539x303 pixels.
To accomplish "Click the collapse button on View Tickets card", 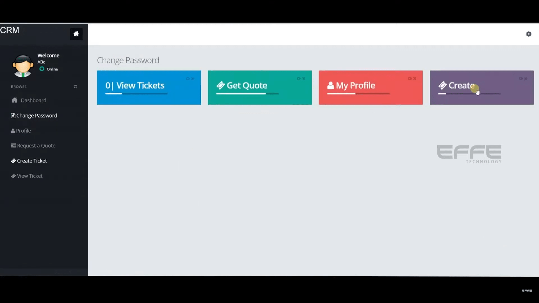I will pos(188,79).
